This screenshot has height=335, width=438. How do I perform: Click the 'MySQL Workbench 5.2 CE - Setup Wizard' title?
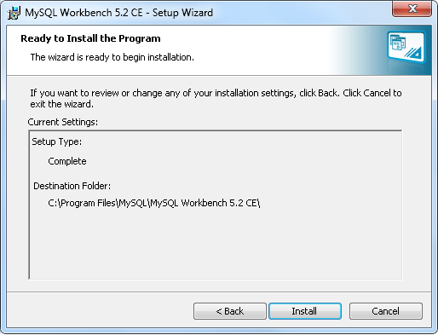coord(118,13)
